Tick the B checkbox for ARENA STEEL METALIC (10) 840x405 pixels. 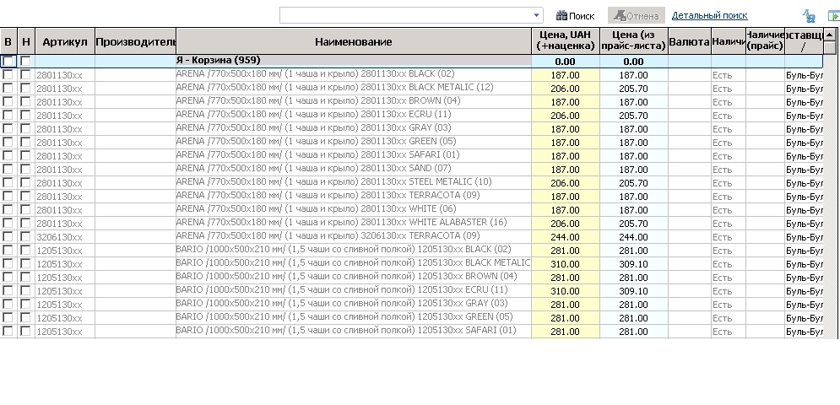click(8, 183)
